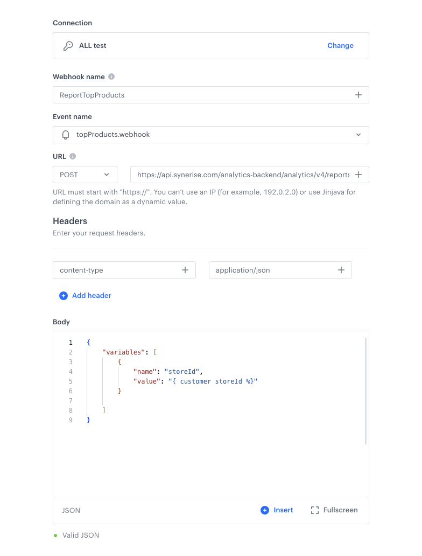Viewport: 422px width, 556px height.
Task: Click the Fullscreen icon below the Body editor
Action: coord(315,510)
